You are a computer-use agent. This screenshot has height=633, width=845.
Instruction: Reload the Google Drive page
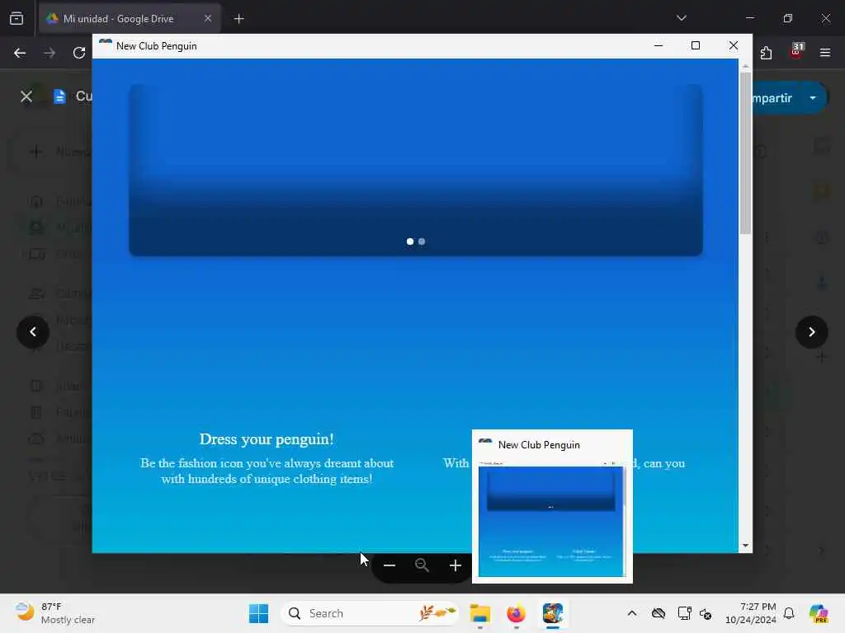point(79,53)
